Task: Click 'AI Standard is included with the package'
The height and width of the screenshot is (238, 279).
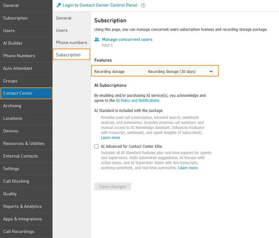Action: click(x=128, y=111)
